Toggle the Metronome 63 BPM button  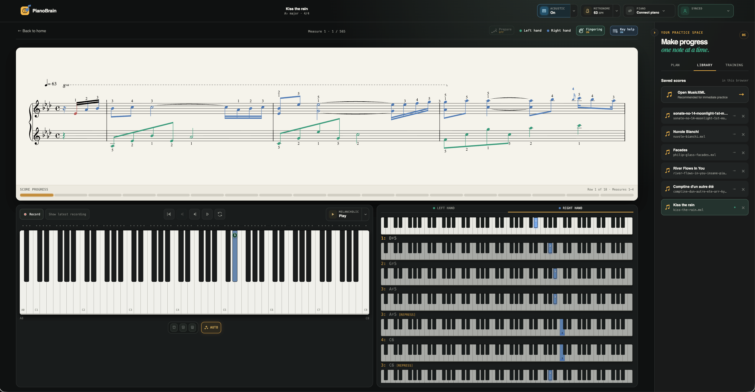pyautogui.click(x=597, y=11)
